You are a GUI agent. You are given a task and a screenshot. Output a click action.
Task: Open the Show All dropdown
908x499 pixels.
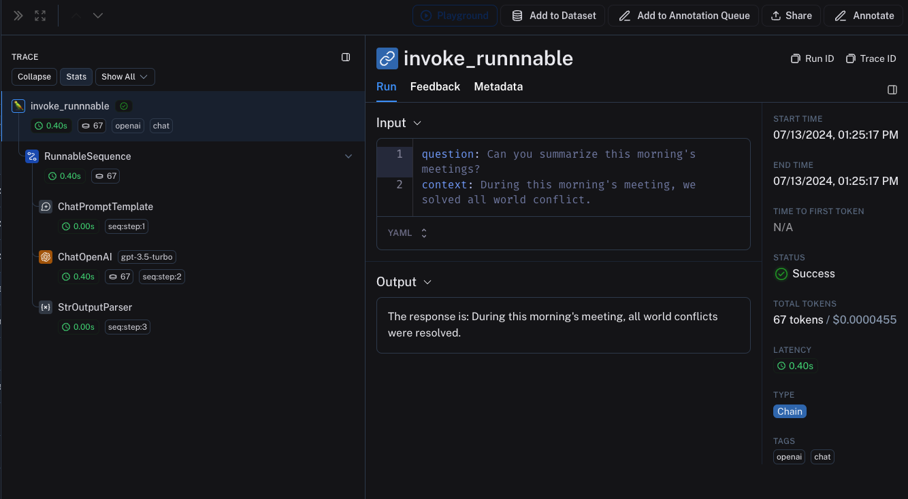[125, 77]
